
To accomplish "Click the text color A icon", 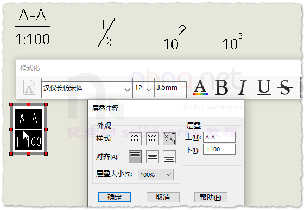I will [x=200, y=87].
